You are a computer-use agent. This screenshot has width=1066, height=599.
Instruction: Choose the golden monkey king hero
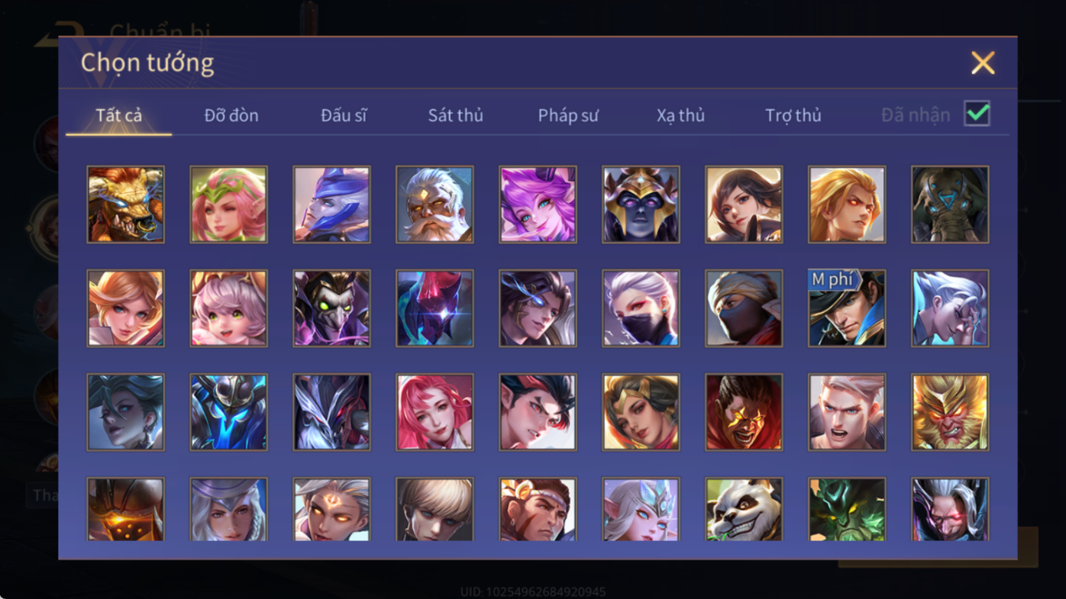click(x=950, y=412)
